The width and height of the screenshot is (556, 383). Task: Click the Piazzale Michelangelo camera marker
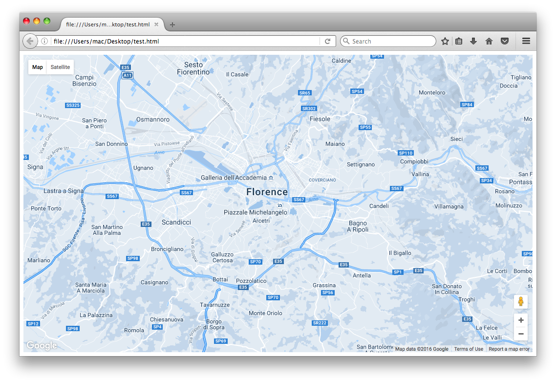click(280, 205)
